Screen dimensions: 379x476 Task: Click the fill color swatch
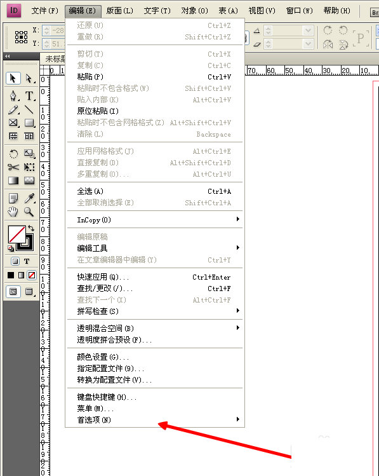tap(17, 235)
